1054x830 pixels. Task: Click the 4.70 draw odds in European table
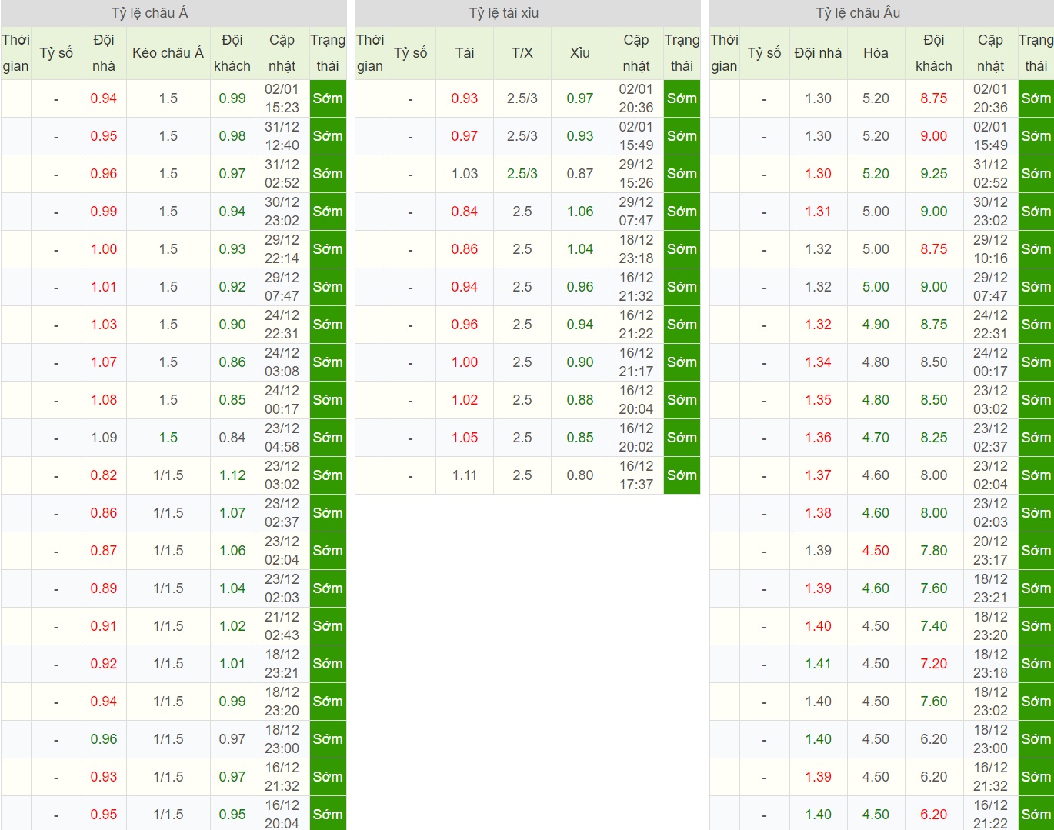[x=876, y=438]
